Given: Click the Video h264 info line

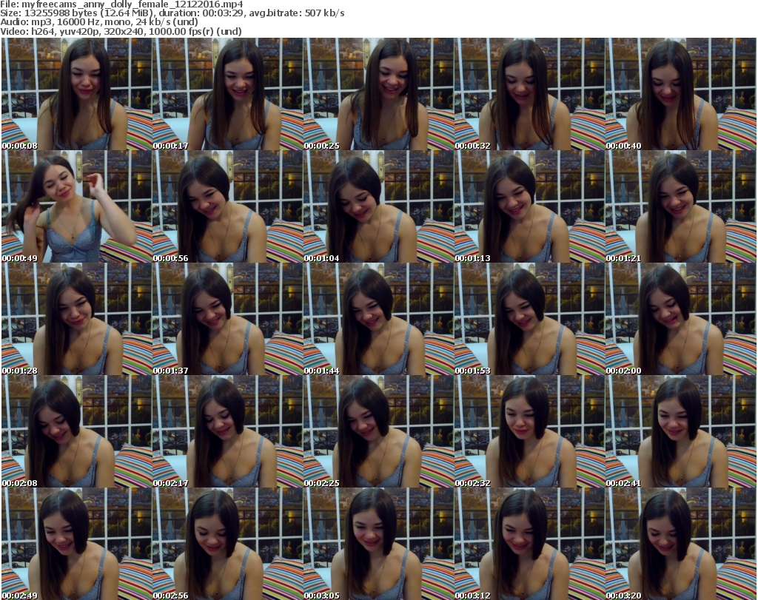Looking at the screenshot, I should pyautogui.click(x=121, y=31).
